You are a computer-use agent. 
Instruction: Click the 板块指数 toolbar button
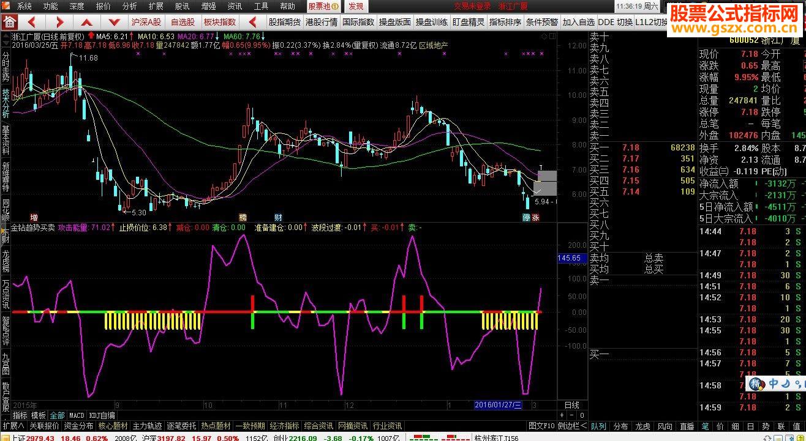(219, 22)
